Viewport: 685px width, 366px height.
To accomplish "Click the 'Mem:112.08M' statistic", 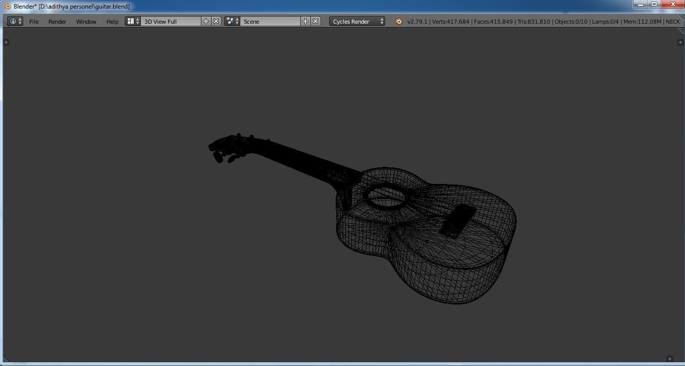I will pos(642,22).
